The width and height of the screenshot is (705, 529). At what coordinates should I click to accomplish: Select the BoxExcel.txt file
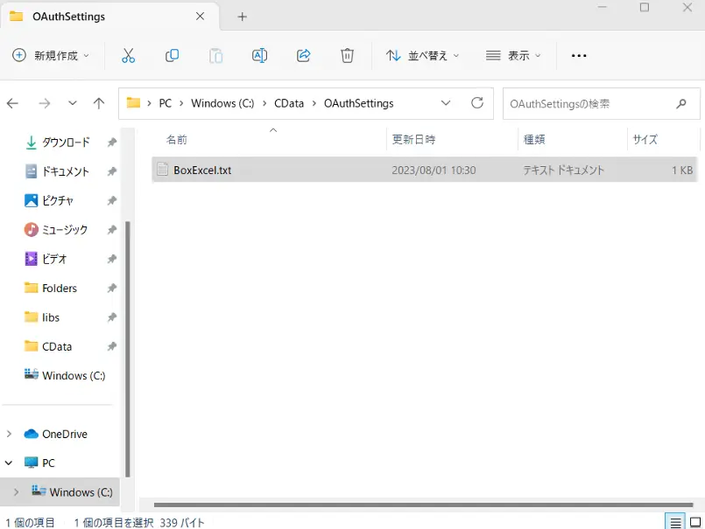[425, 170]
